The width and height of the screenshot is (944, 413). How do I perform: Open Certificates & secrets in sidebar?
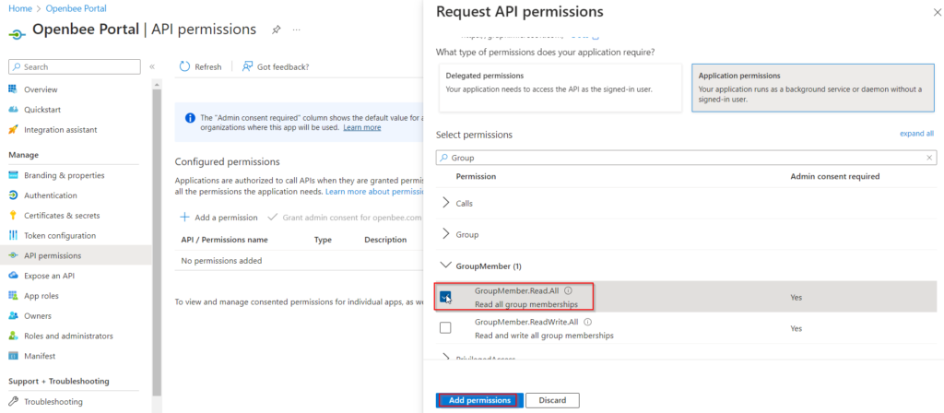tap(62, 216)
